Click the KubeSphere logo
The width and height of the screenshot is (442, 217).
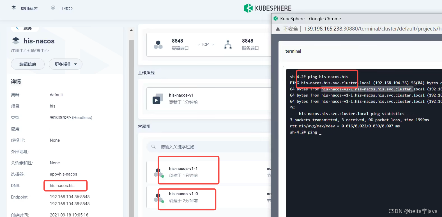[x=268, y=8]
